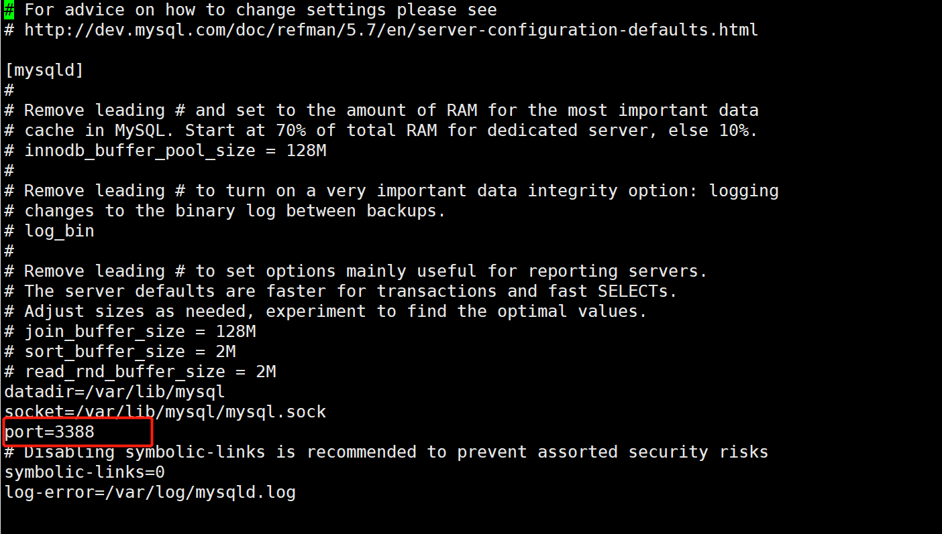
Task: Click the "changes to the binary log" comment
Action: [235, 211]
